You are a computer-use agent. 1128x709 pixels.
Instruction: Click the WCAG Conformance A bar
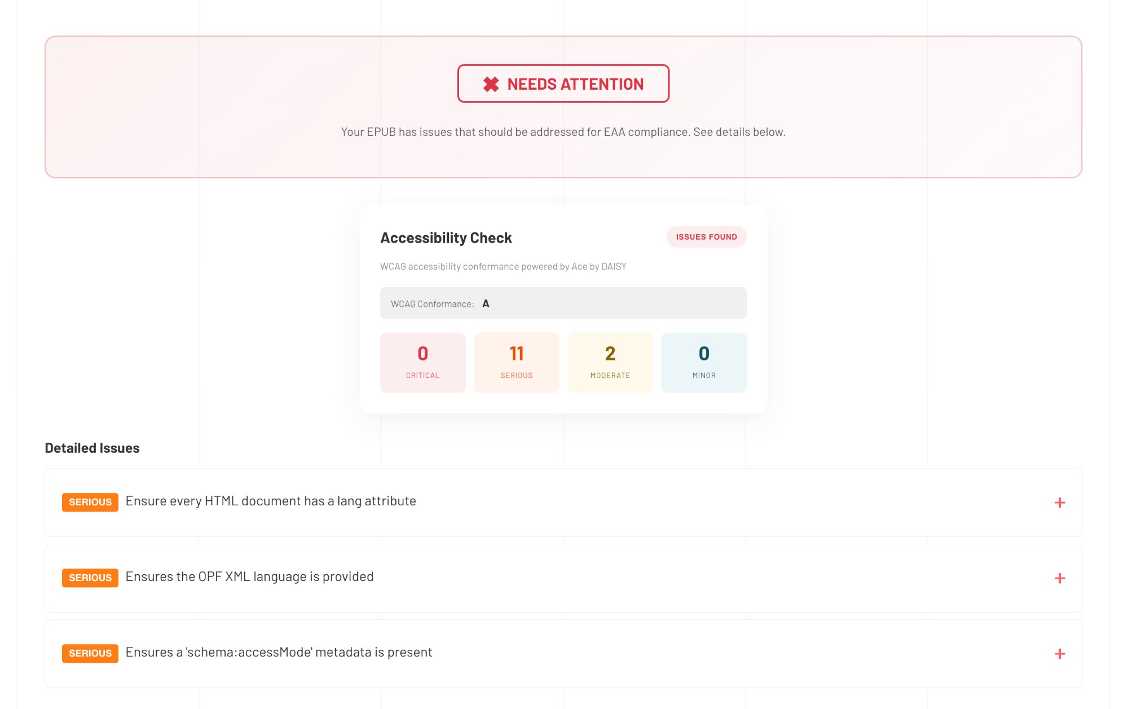click(x=563, y=303)
